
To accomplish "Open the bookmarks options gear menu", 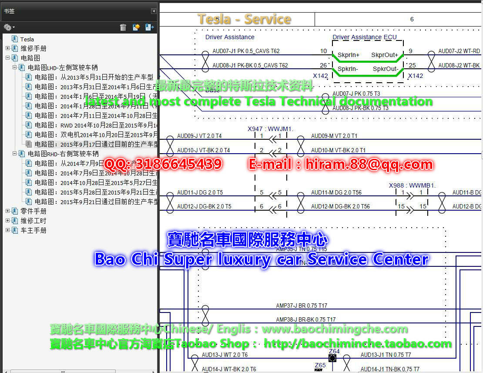I will [x=9, y=27].
